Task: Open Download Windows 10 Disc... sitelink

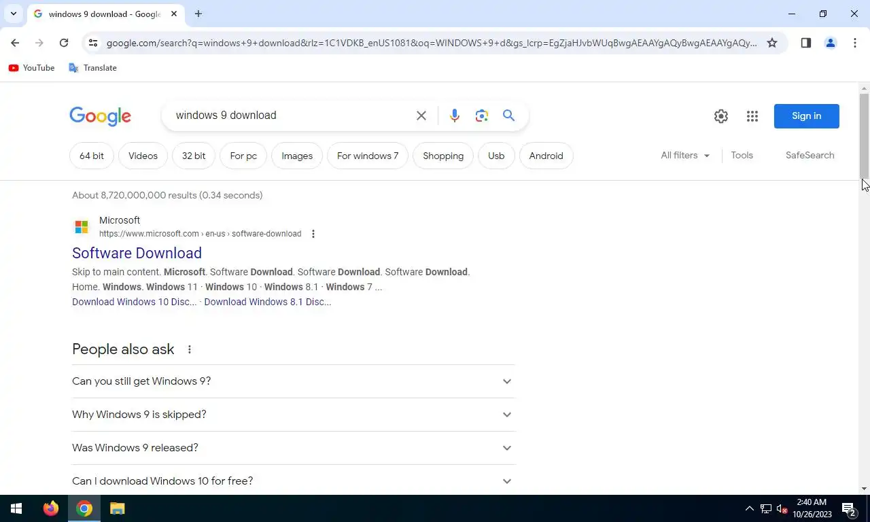Action: 134,302
